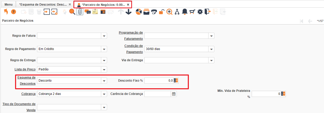Open the yellow sticky note icon
The height and width of the screenshot is (113, 324).
coord(95,12)
